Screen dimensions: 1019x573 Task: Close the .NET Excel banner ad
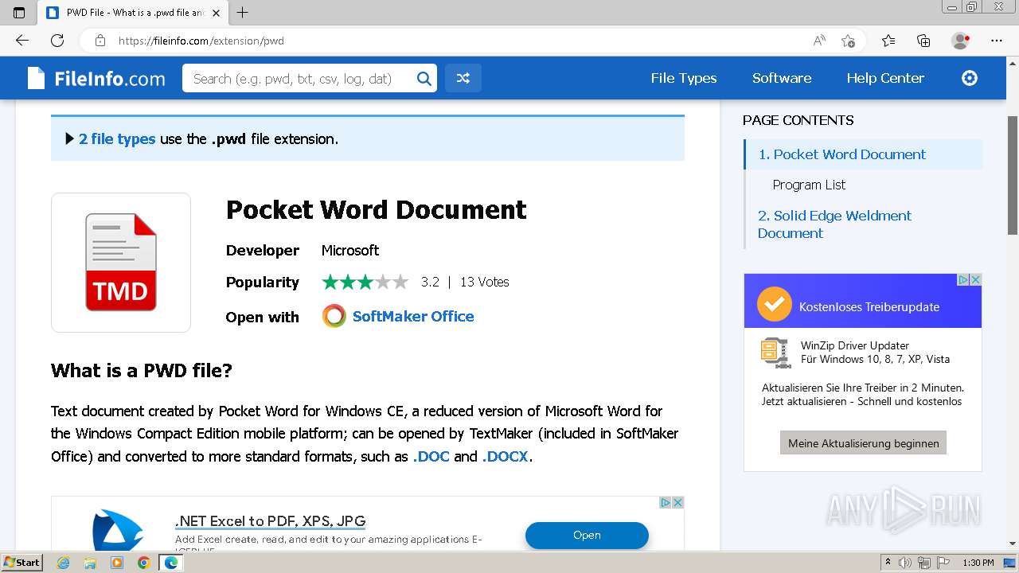pos(677,502)
